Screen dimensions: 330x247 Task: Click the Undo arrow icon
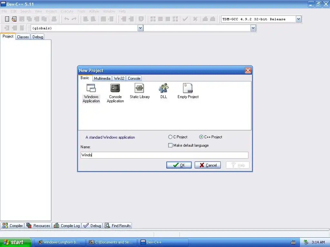pos(67,19)
